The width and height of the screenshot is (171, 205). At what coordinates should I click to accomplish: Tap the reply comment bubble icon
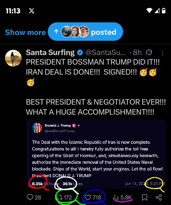tap(30, 197)
